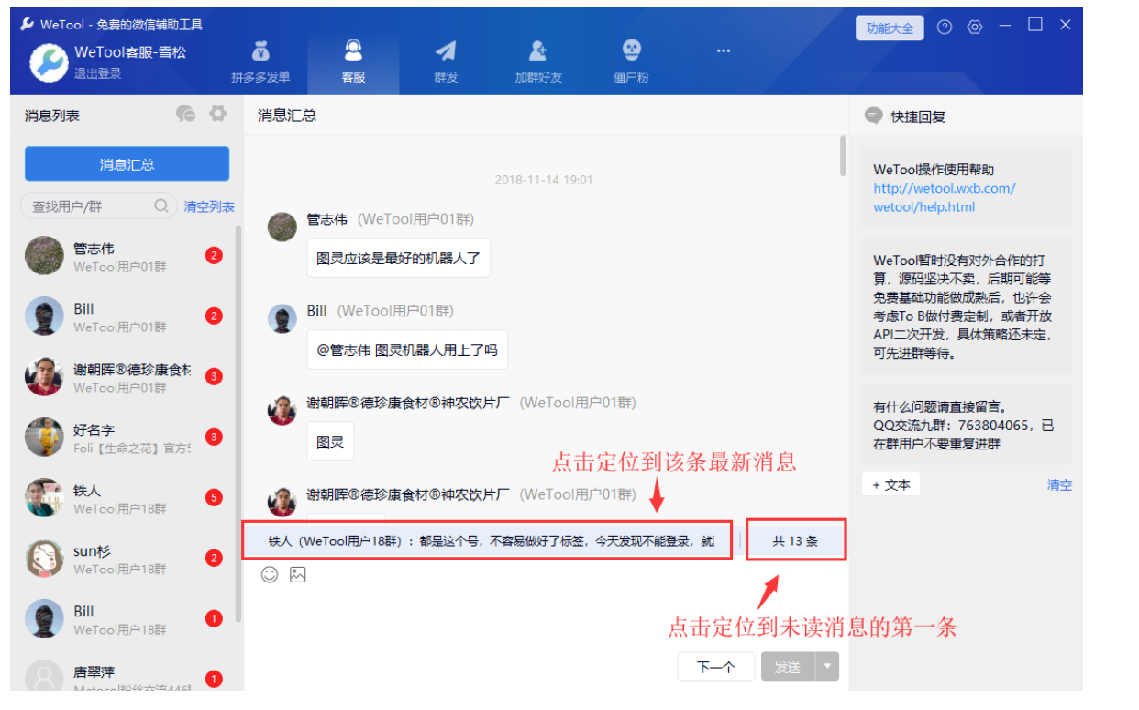This screenshot has height=710, width=1139.
Task: Open message list gear settings icon
Action: point(217,114)
